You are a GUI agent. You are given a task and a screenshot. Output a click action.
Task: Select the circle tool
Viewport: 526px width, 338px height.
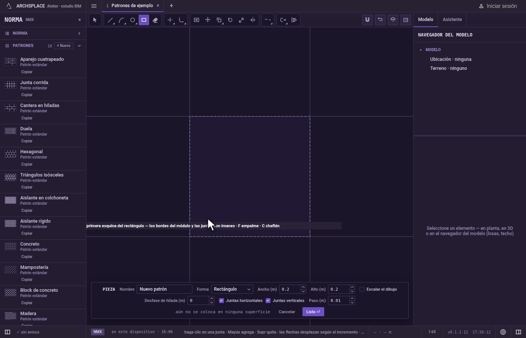[x=133, y=20]
